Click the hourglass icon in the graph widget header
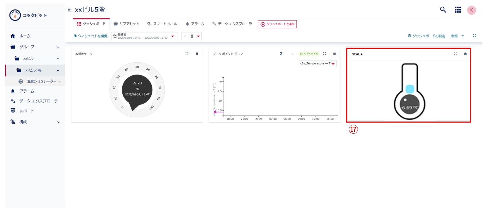 tap(281, 54)
